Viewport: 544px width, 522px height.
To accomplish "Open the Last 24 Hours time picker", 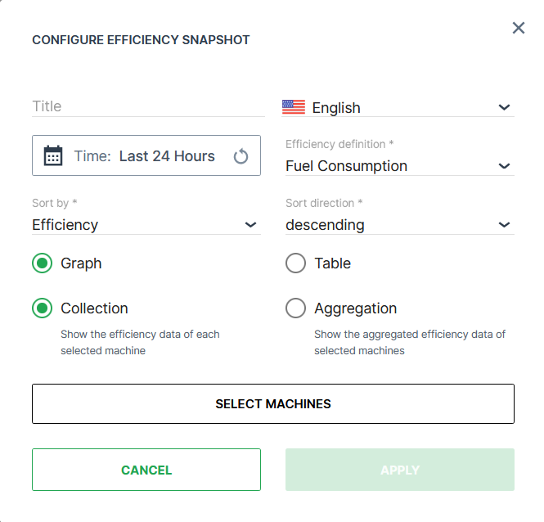I will (x=167, y=156).
